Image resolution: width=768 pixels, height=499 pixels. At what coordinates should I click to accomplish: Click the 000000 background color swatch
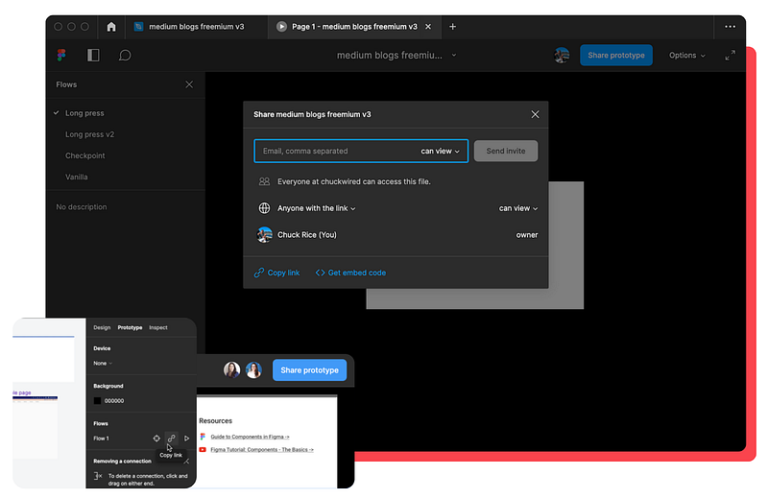pyautogui.click(x=97, y=400)
